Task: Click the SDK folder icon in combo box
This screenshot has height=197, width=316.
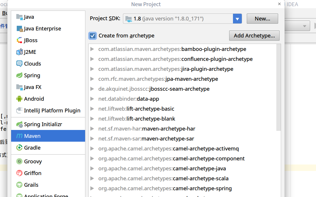Action: click(129, 19)
